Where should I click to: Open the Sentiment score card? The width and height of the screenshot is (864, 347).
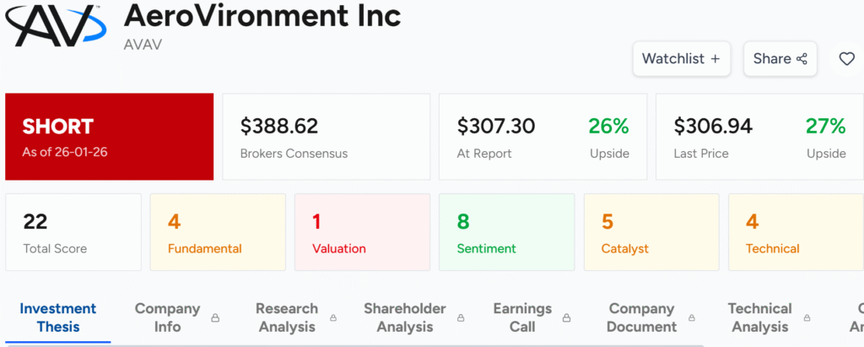tap(506, 232)
